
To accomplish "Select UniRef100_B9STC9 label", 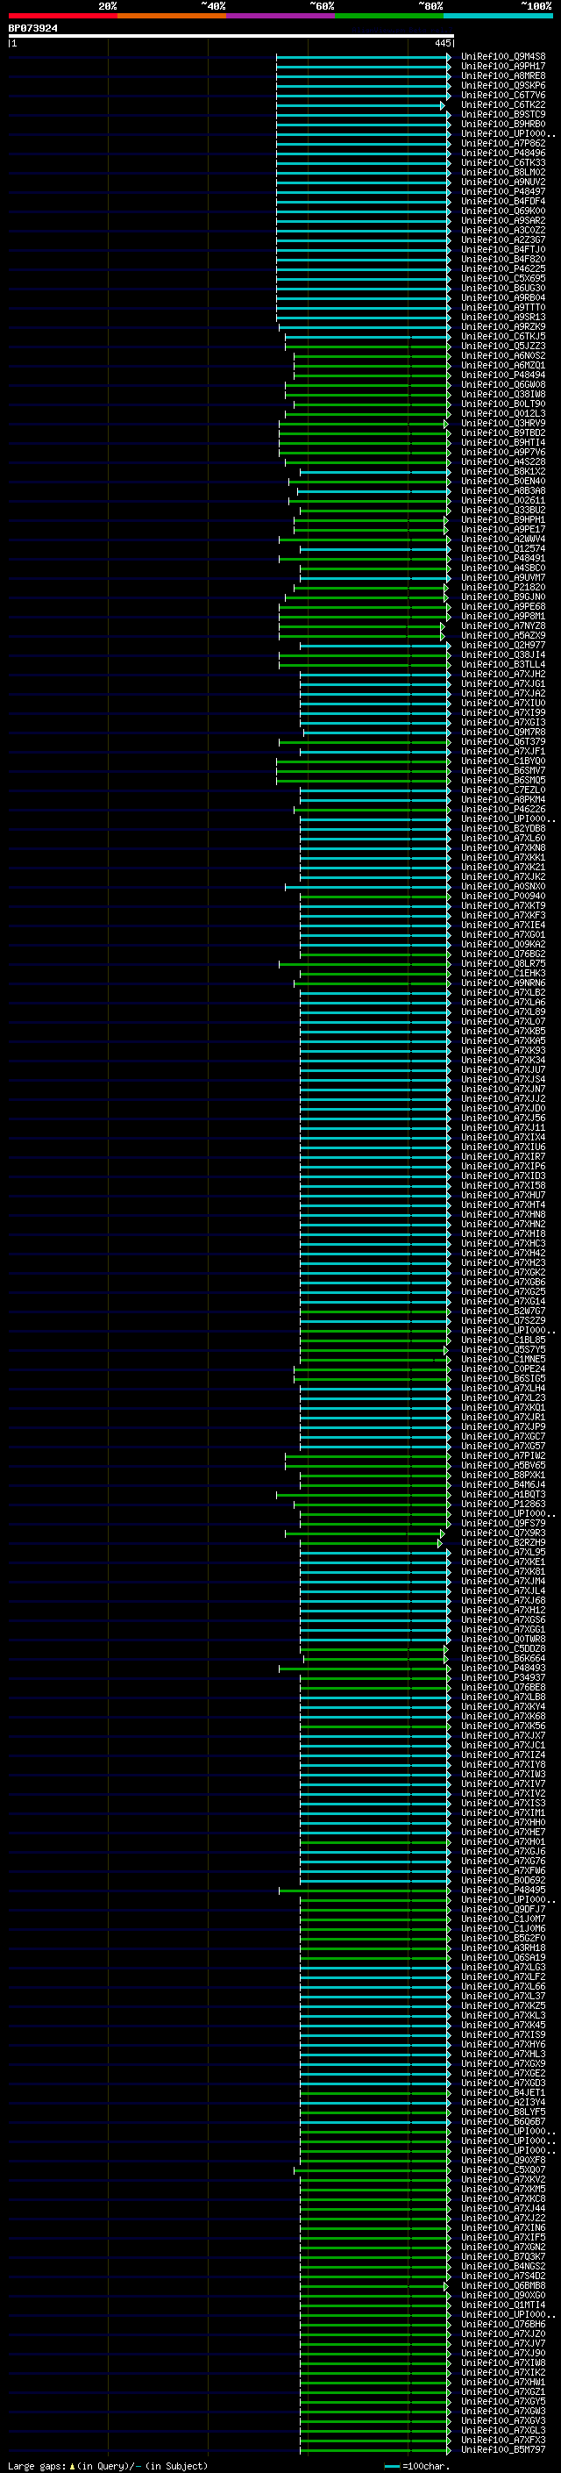I will 503,114.
